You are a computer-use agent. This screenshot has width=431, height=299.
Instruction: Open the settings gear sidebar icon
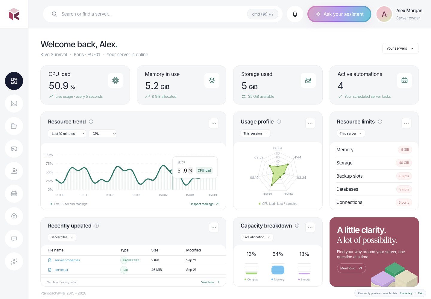click(x=14, y=216)
